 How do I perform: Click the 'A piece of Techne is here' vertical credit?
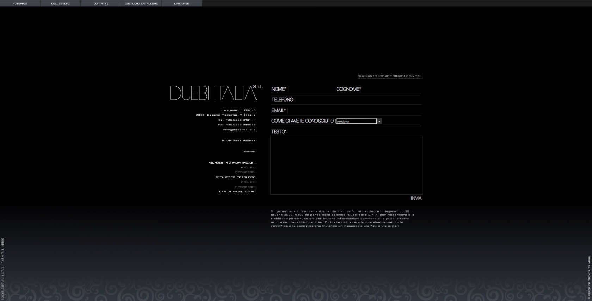pyautogui.click(x=589, y=278)
